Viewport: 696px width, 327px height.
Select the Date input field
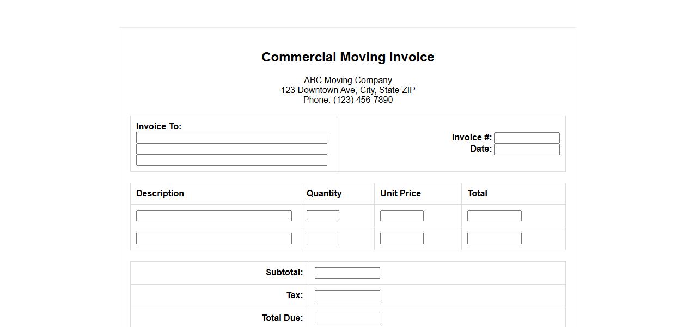pyautogui.click(x=527, y=150)
